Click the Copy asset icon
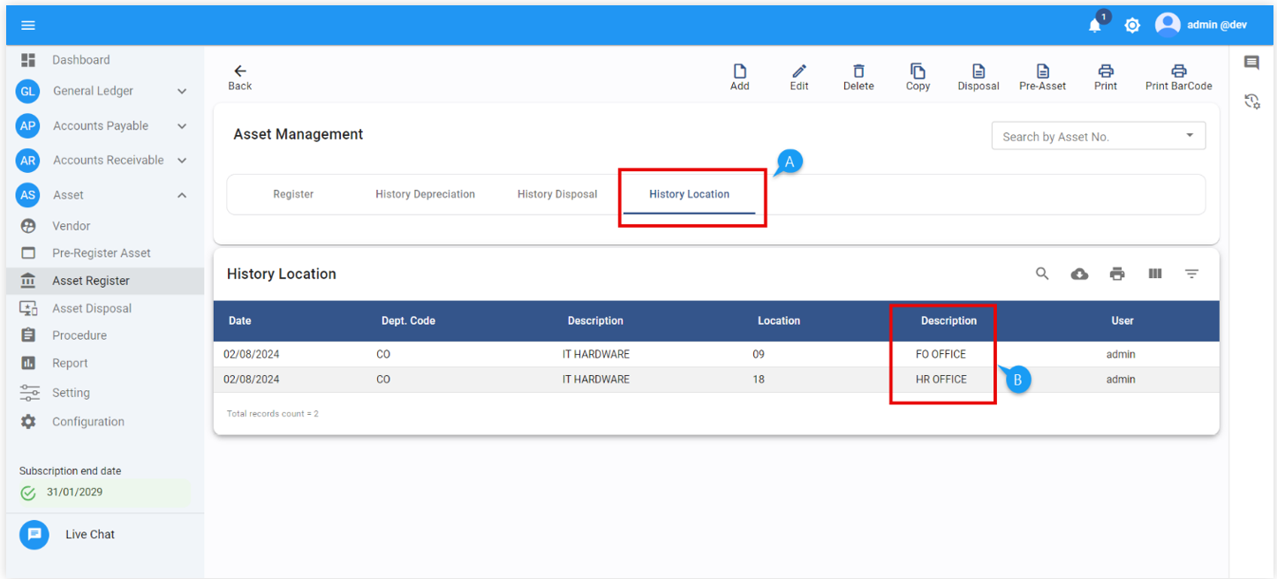Viewport: 1277px width, 579px height. point(918,71)
